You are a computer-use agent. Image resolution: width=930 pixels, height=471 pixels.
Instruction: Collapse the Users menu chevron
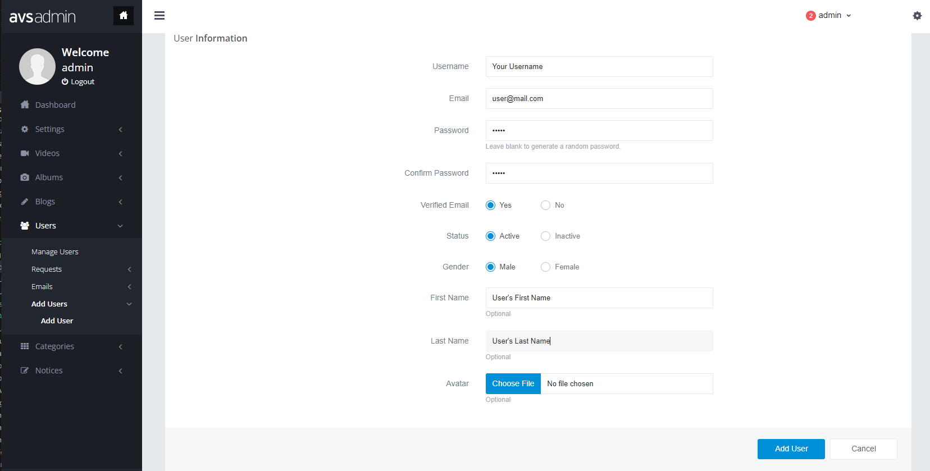[x=120, y=226]
